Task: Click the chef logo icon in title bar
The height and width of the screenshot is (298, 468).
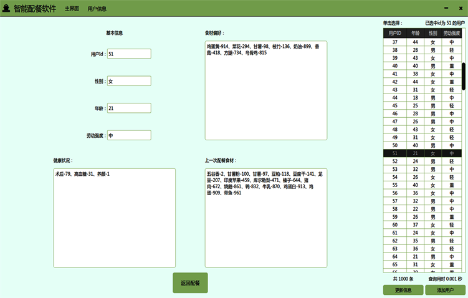Action: 6,9
